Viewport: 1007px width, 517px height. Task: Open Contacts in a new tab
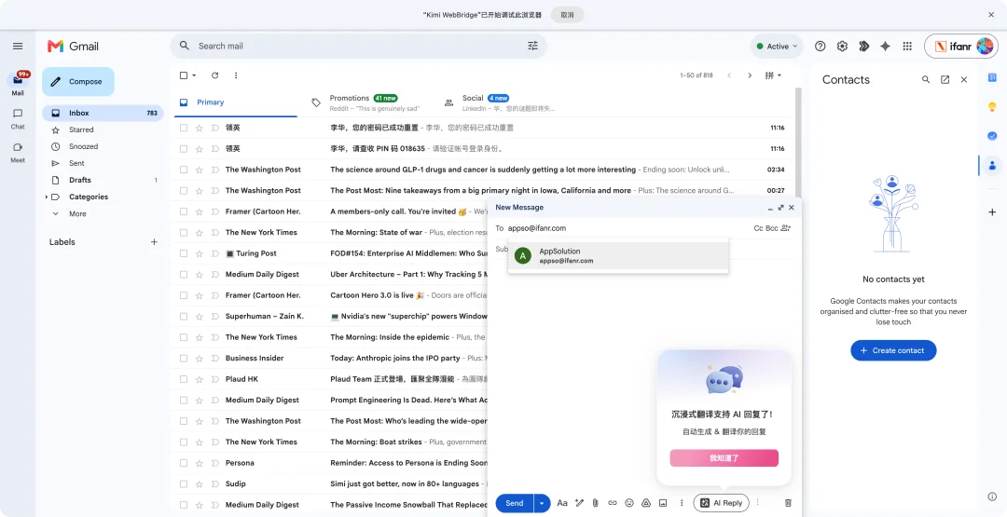point(945,79)
